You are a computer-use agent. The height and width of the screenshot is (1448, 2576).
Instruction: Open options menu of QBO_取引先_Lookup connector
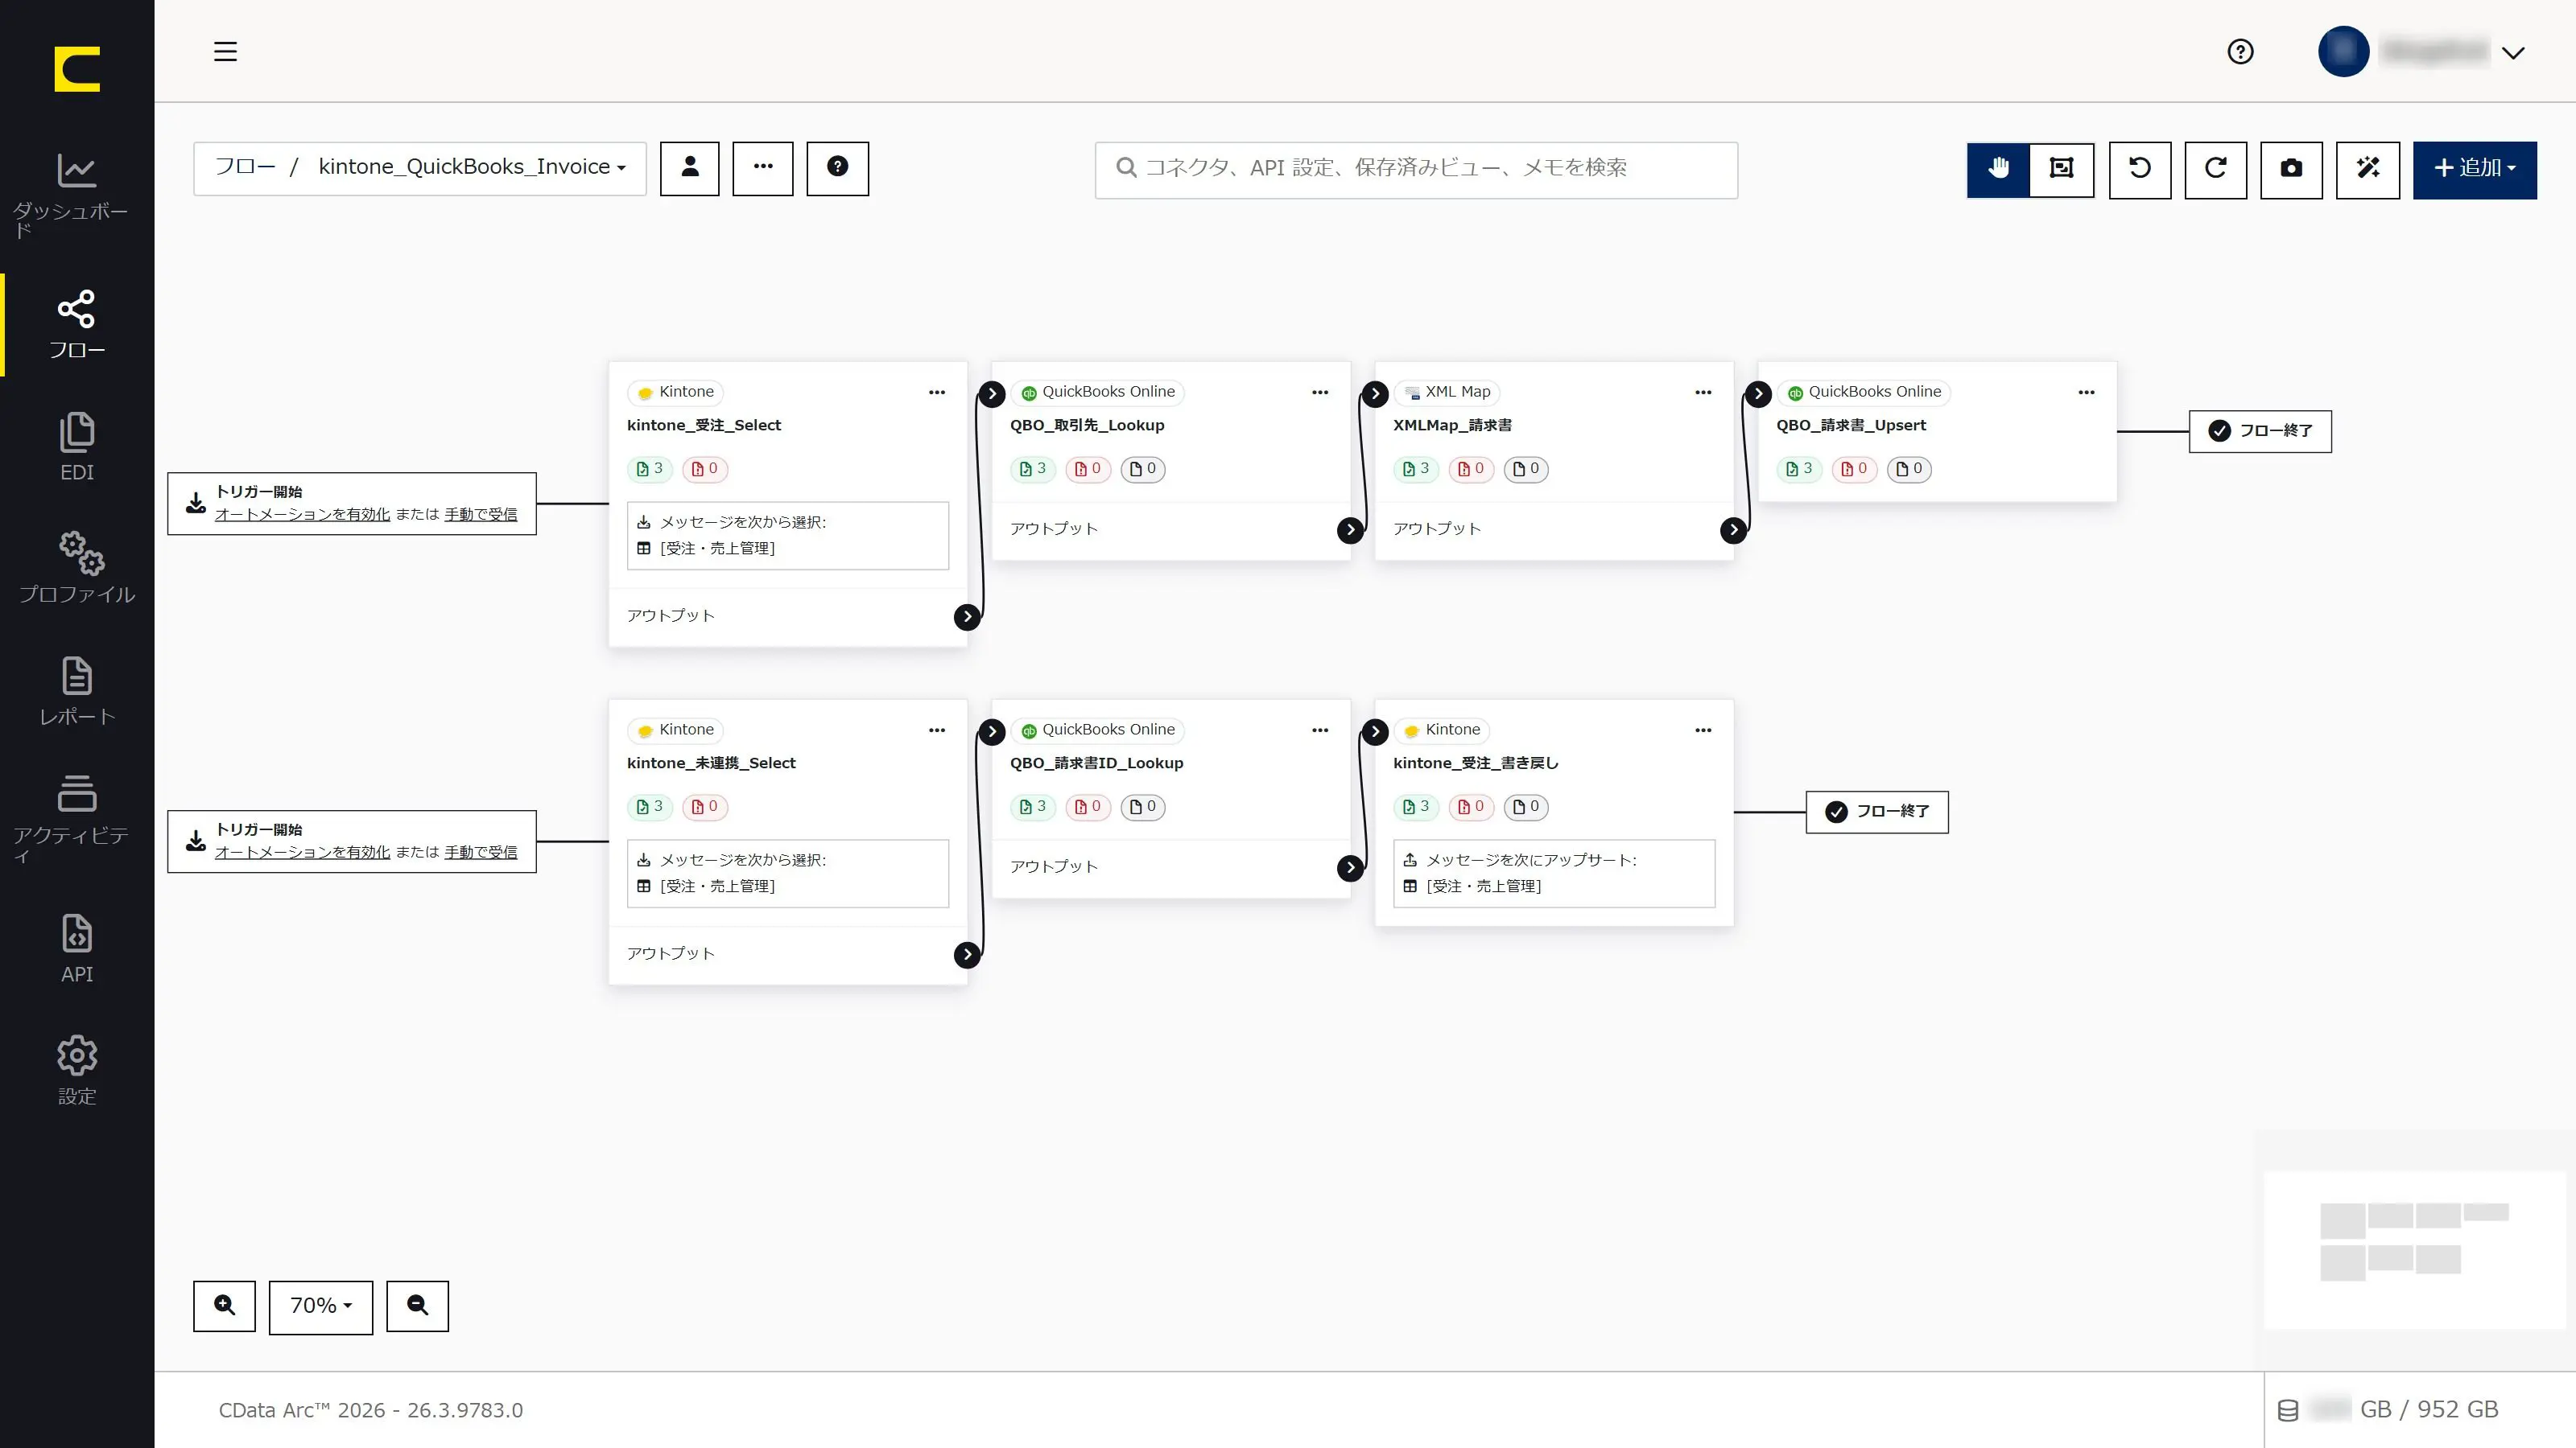tap(1320, 392)
